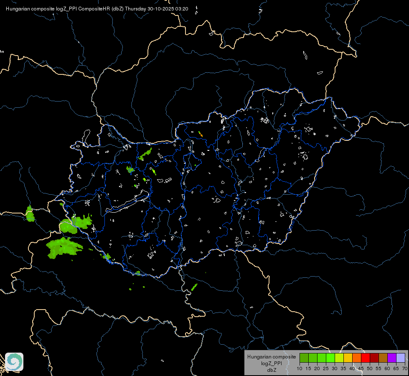Click the legend scale value '10'
This screenshot has height=376, width=409.
[300, 369]
